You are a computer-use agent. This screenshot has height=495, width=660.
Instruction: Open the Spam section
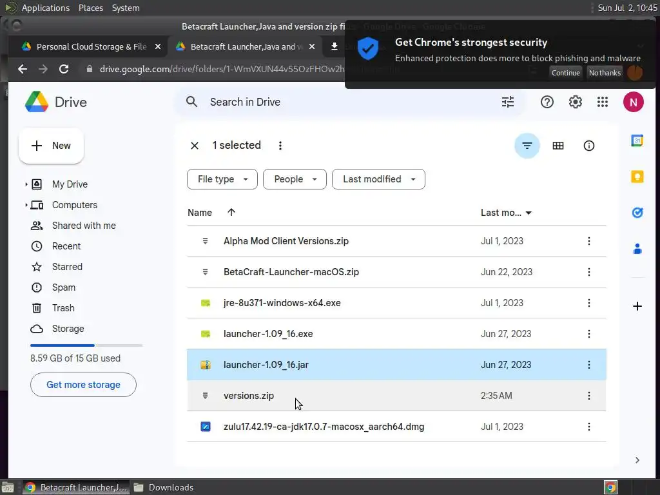64,287
